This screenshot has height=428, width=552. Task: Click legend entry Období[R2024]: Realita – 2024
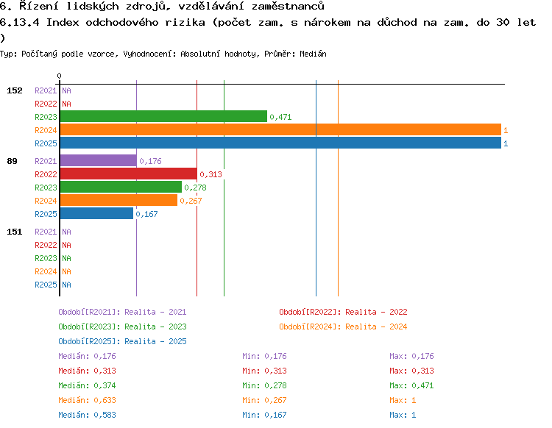click(x=343, y=327)
